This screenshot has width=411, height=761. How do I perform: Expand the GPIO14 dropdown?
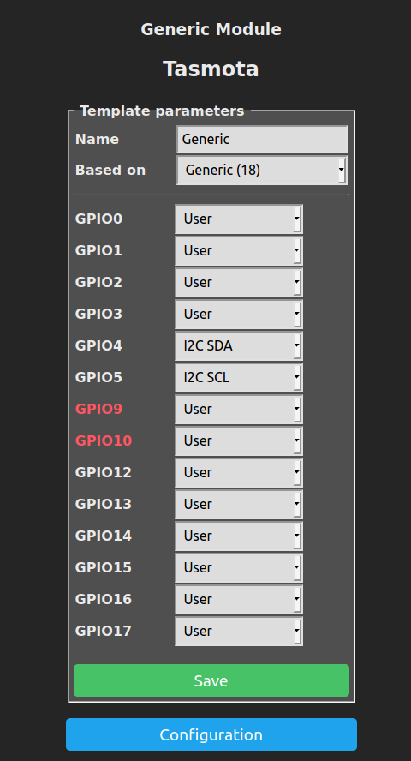239,536
